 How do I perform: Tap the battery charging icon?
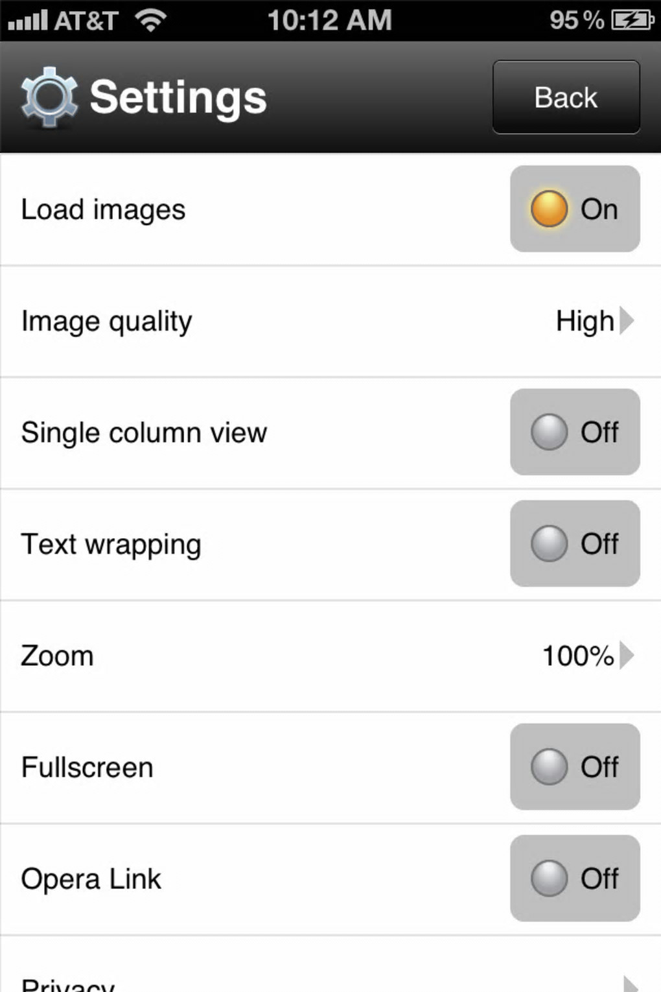pyautogui.click(x=632, y=20)
